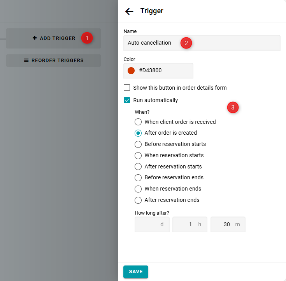Click the plus icon on Add Trigger
This screenshot has height=281, width=286.
(x=35, y=38)
